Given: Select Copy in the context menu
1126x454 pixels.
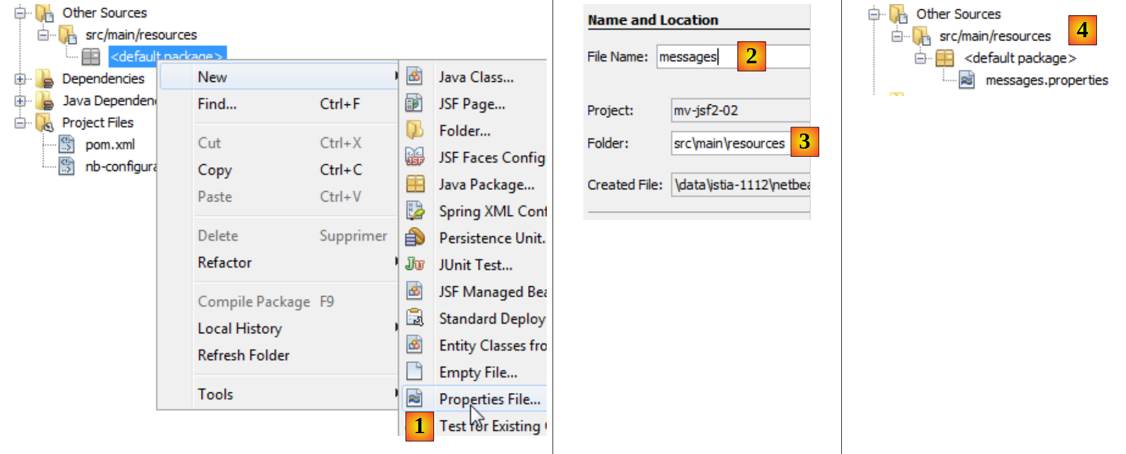Looking at the screenshot, I should click(x=215, y=170).
